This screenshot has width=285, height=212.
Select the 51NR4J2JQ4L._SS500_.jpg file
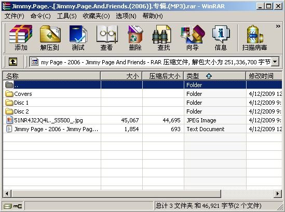[143, 120]
